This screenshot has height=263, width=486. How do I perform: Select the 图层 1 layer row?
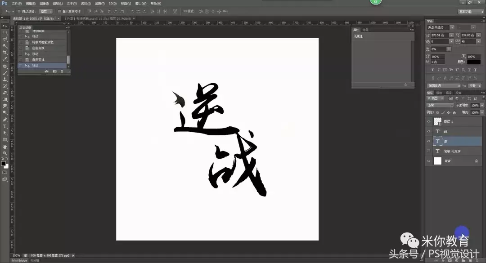(454, 121)
